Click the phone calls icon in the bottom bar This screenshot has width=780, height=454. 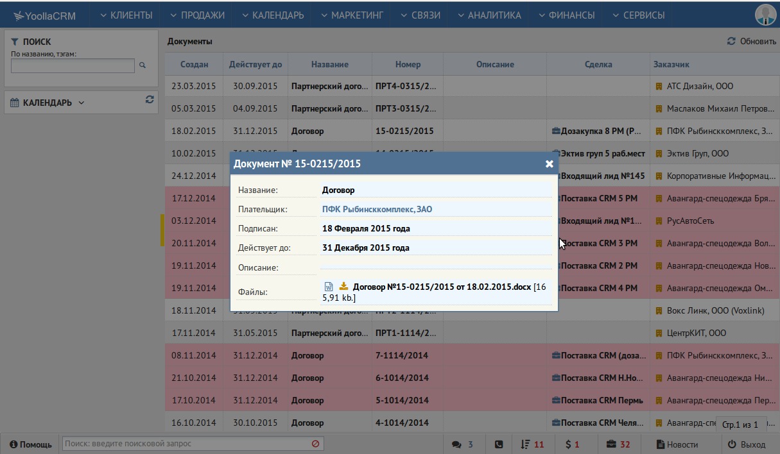(499, 444)
